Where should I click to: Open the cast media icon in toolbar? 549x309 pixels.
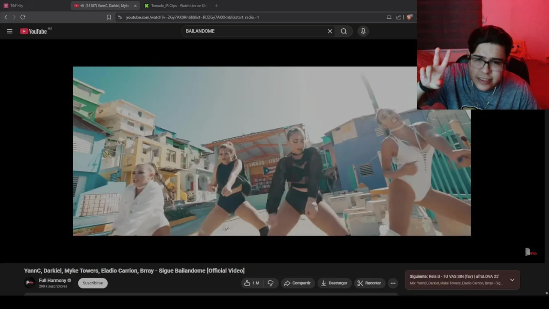pyautogui.click(x=389, y=17)
